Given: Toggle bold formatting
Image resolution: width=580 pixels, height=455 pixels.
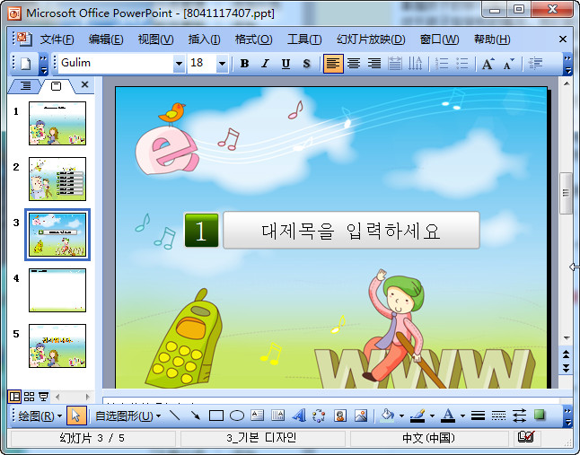Looking at the screenshot, I should (x=244, y=64).
